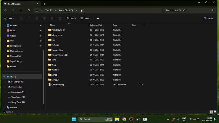Open the New item dropdown
This screenshot has height=123, width=219.
[x=9, y=18]
